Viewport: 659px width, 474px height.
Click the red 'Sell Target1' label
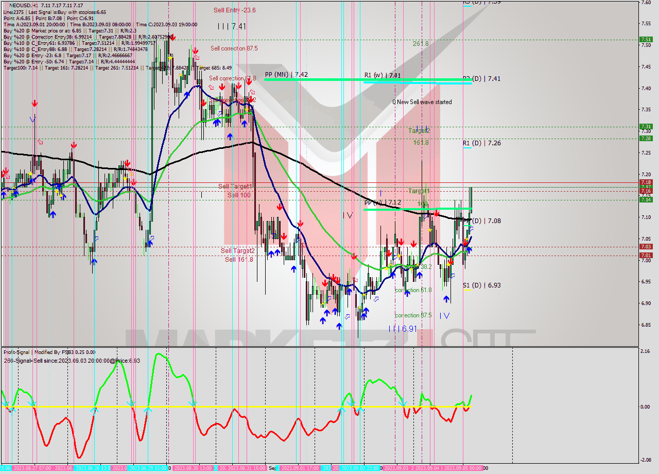(235, 187)
